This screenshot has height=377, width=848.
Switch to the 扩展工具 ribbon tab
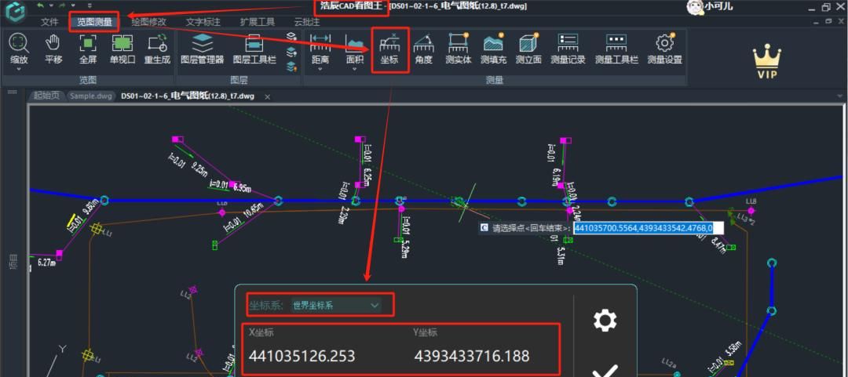pos(257,22)
